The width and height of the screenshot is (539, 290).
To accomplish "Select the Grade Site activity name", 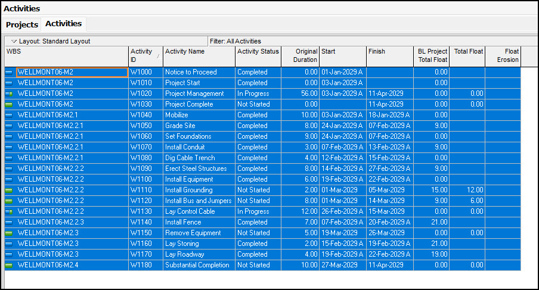I will point(180,126).
